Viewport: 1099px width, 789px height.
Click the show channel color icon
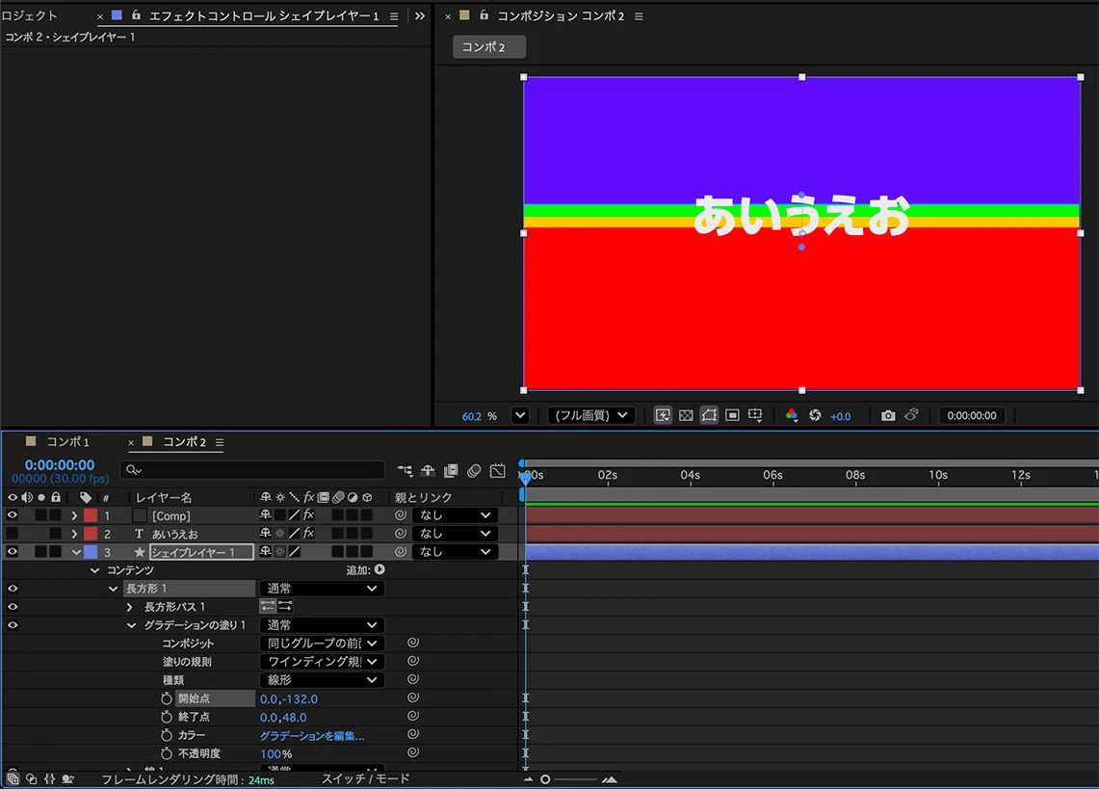(x=792, y=415)
